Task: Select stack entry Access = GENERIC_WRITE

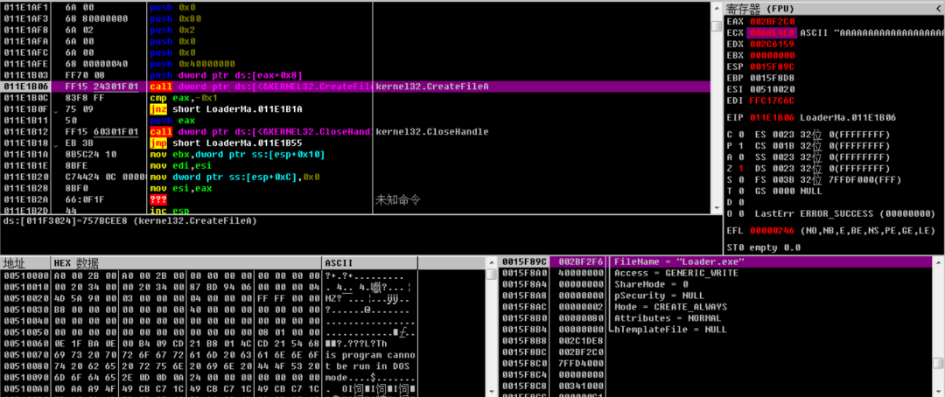Action: click(x=676, y=273)
